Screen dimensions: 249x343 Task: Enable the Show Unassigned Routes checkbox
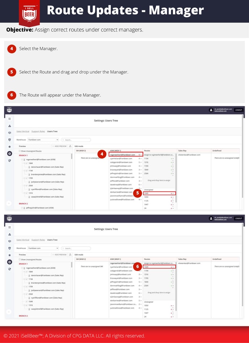coord(20,151)
